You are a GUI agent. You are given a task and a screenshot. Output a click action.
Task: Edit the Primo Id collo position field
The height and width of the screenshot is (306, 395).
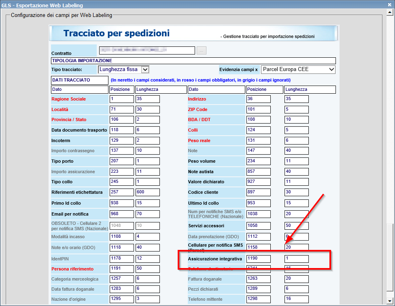coord(122,203)
